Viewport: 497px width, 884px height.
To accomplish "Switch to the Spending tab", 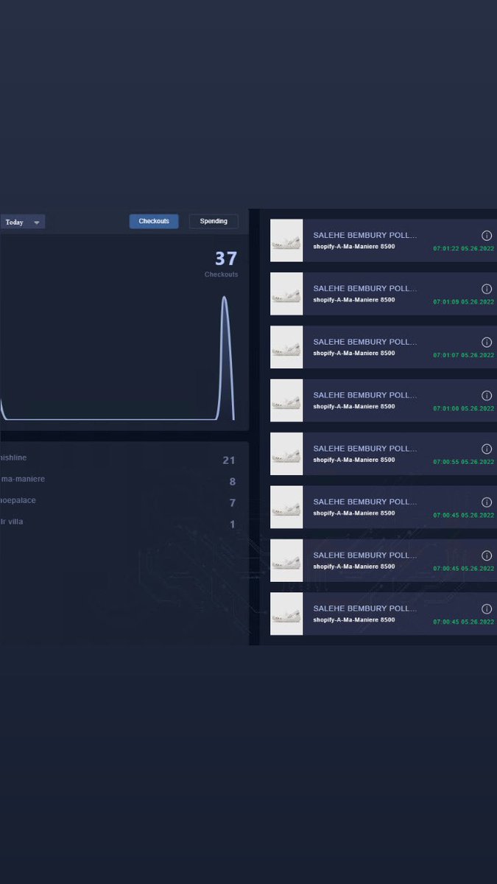I will coord(214,221).
